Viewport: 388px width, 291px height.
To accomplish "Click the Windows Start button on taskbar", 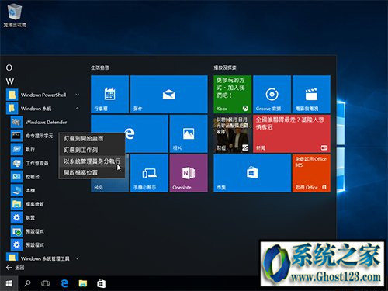I will 9,283.
